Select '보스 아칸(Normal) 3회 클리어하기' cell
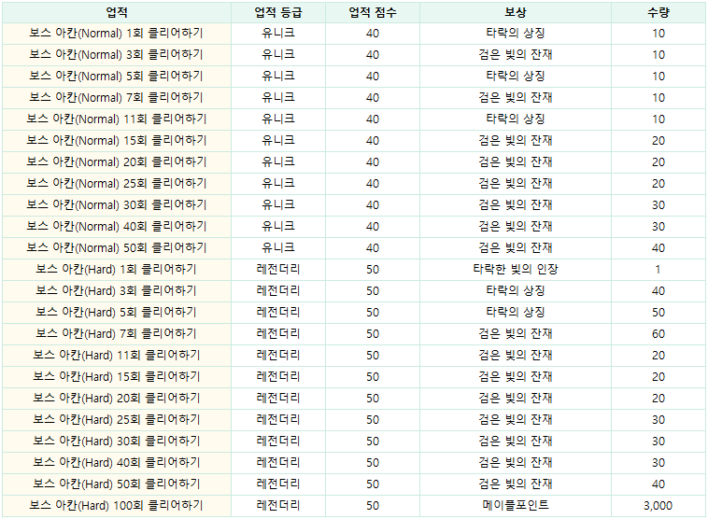 pyautogui.click(x=117, y=55)
